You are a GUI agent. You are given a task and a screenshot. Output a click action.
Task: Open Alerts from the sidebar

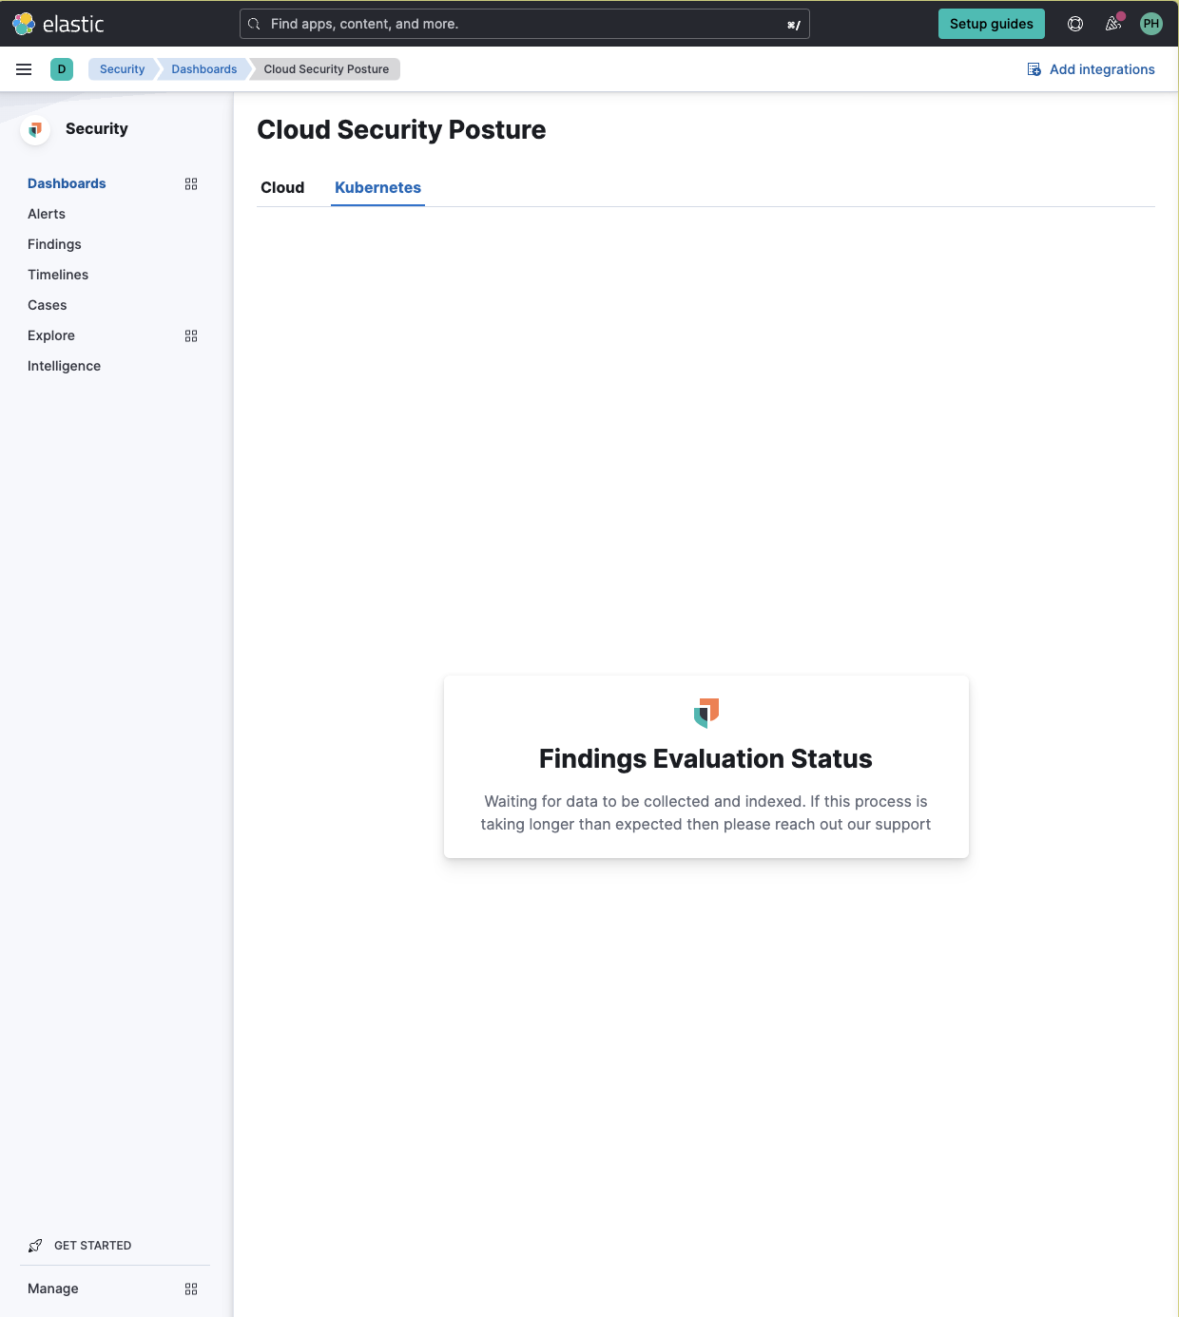click(47, 214)
